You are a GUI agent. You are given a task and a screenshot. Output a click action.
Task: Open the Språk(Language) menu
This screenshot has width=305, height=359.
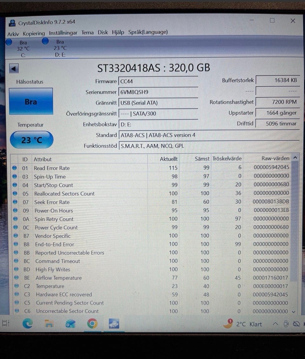pyautogui.click(x=148, y=32)
